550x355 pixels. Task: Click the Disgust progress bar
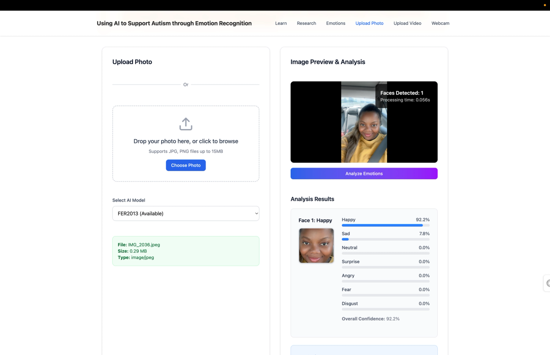pos(386,309)
